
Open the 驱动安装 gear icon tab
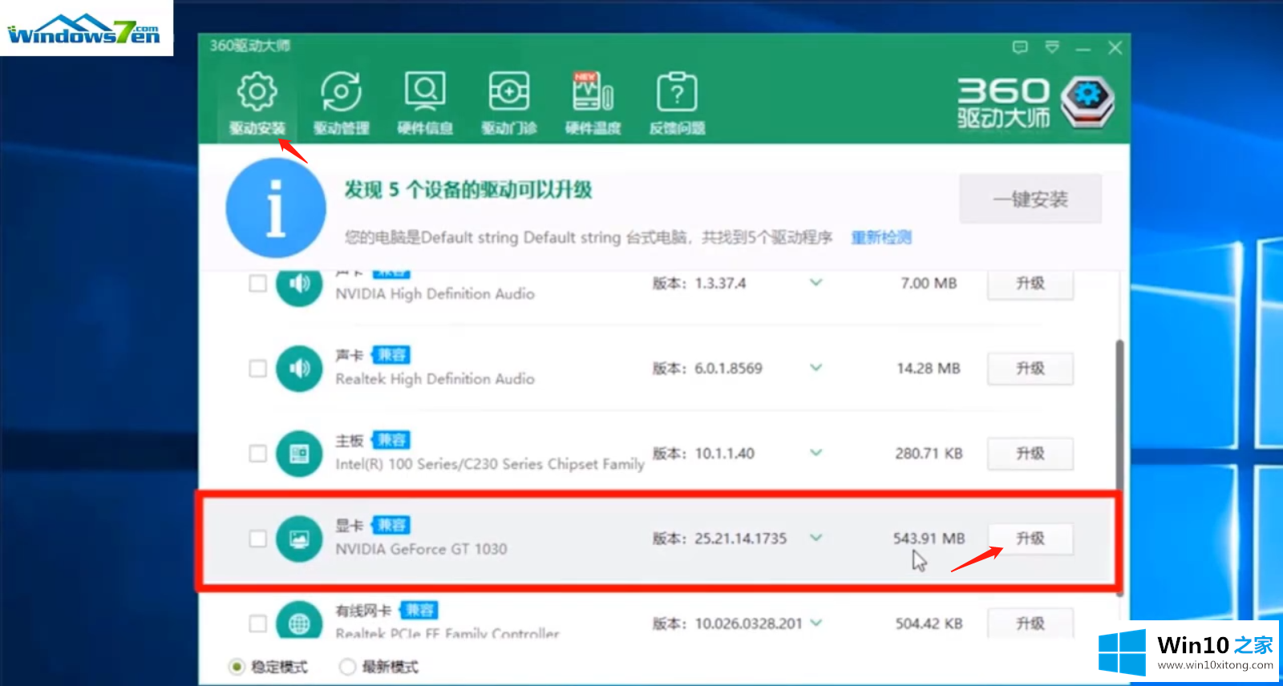pos(257,103)
